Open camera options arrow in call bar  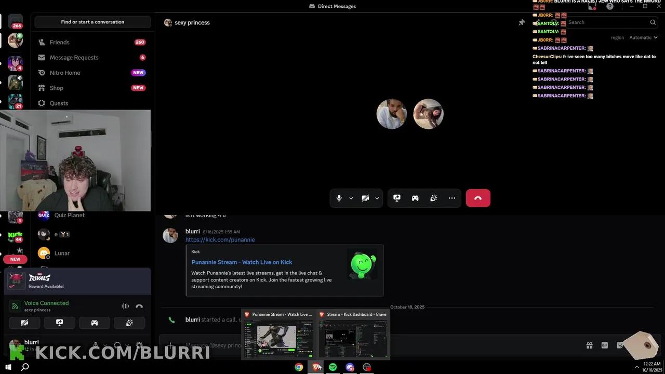[x=377, y=198]
